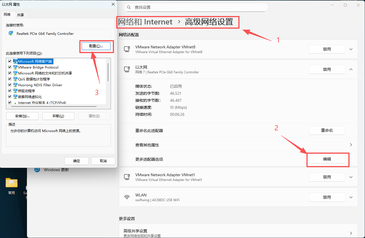Expand the VMware Network Adapter VMnet8 details
Image resolution: width=365 pixels, height=238 pixels.
351,49
